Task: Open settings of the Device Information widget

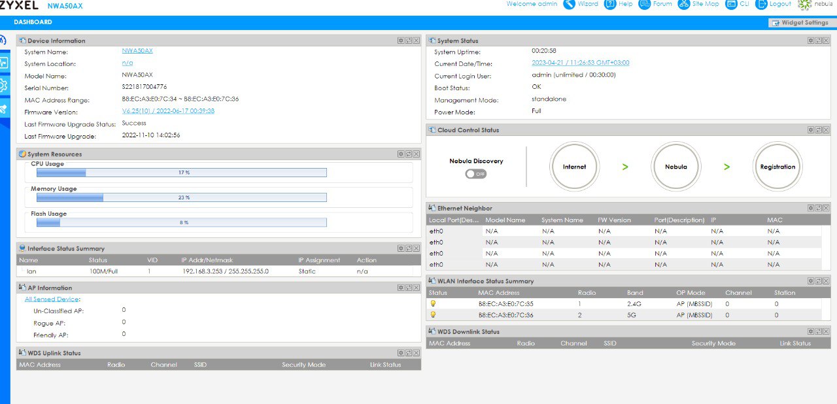Action: pyautogui.click(x=401, y=41)
